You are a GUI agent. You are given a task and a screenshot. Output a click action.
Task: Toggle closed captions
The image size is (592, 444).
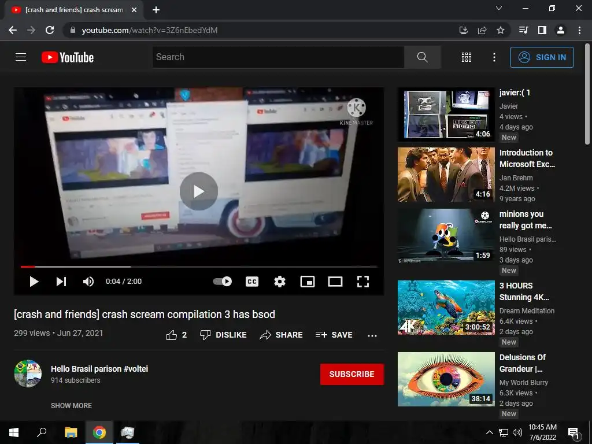[252, 282]
